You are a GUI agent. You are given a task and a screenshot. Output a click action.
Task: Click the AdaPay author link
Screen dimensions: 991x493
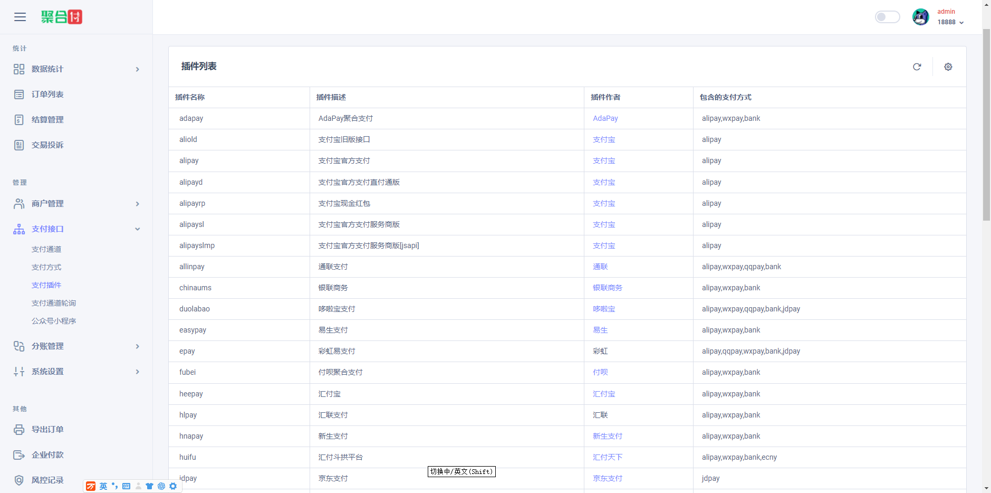coord(605,118)
